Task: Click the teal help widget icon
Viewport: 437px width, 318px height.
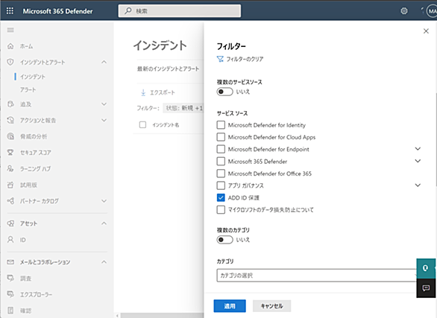Action: [x=425, y=268]
